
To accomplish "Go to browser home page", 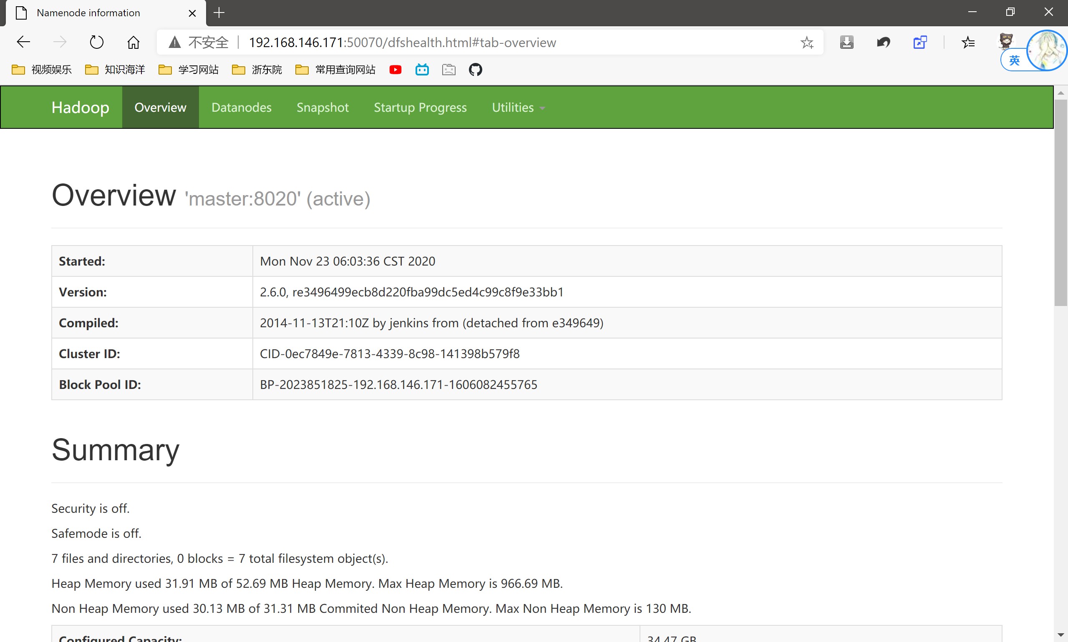I will click(133, 42).
